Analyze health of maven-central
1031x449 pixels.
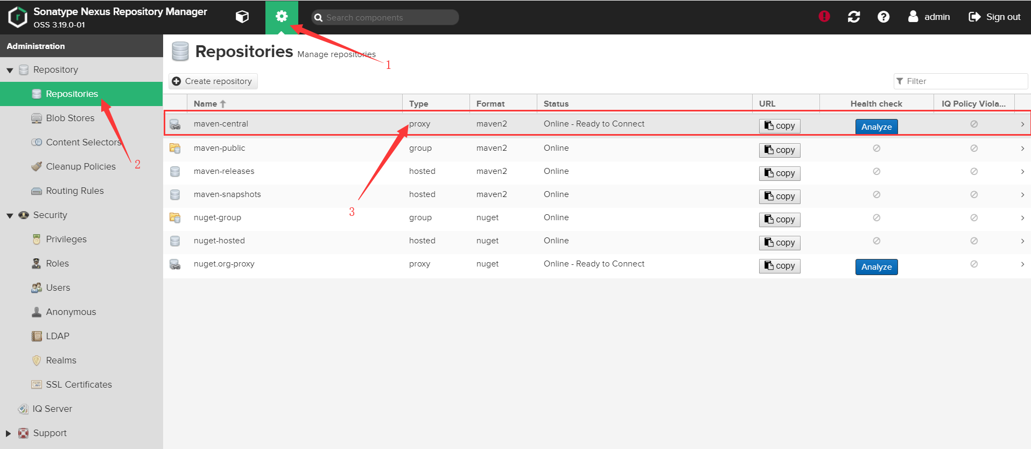pyautogui.click(x=876, y=127)
